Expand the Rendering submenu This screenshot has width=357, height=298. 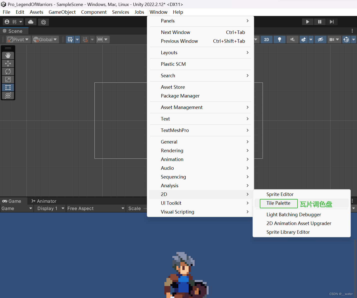200,150
